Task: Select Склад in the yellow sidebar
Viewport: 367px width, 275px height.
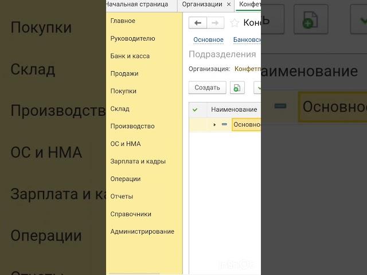Action: 120,108
